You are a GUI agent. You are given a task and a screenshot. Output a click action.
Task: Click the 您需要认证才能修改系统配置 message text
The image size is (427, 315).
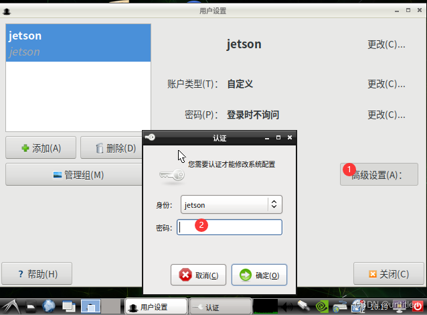coord(232,164)
